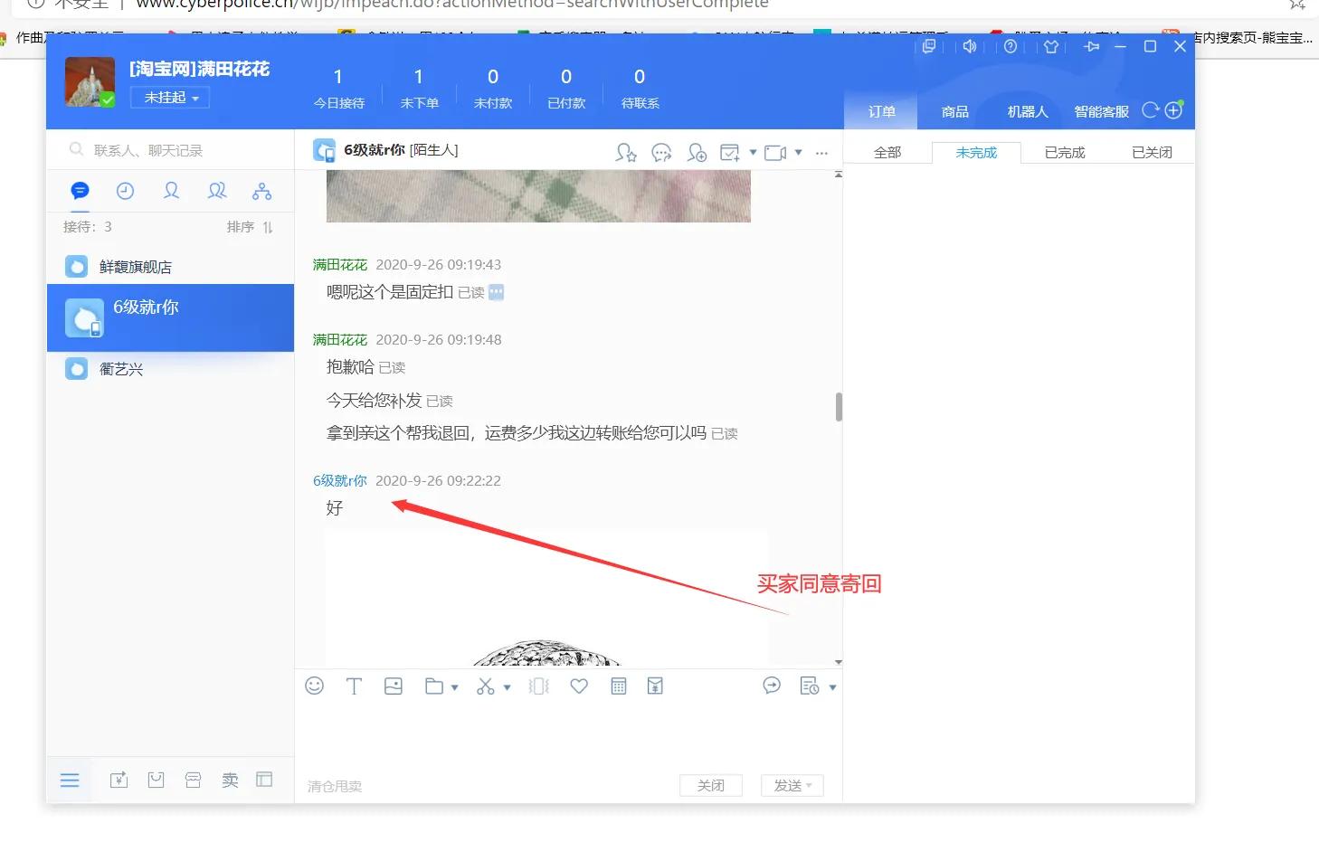This screenshot has height=842, width=1319.
Task: Open the clock history icon in sidebar
Action: tap(125, 191)
